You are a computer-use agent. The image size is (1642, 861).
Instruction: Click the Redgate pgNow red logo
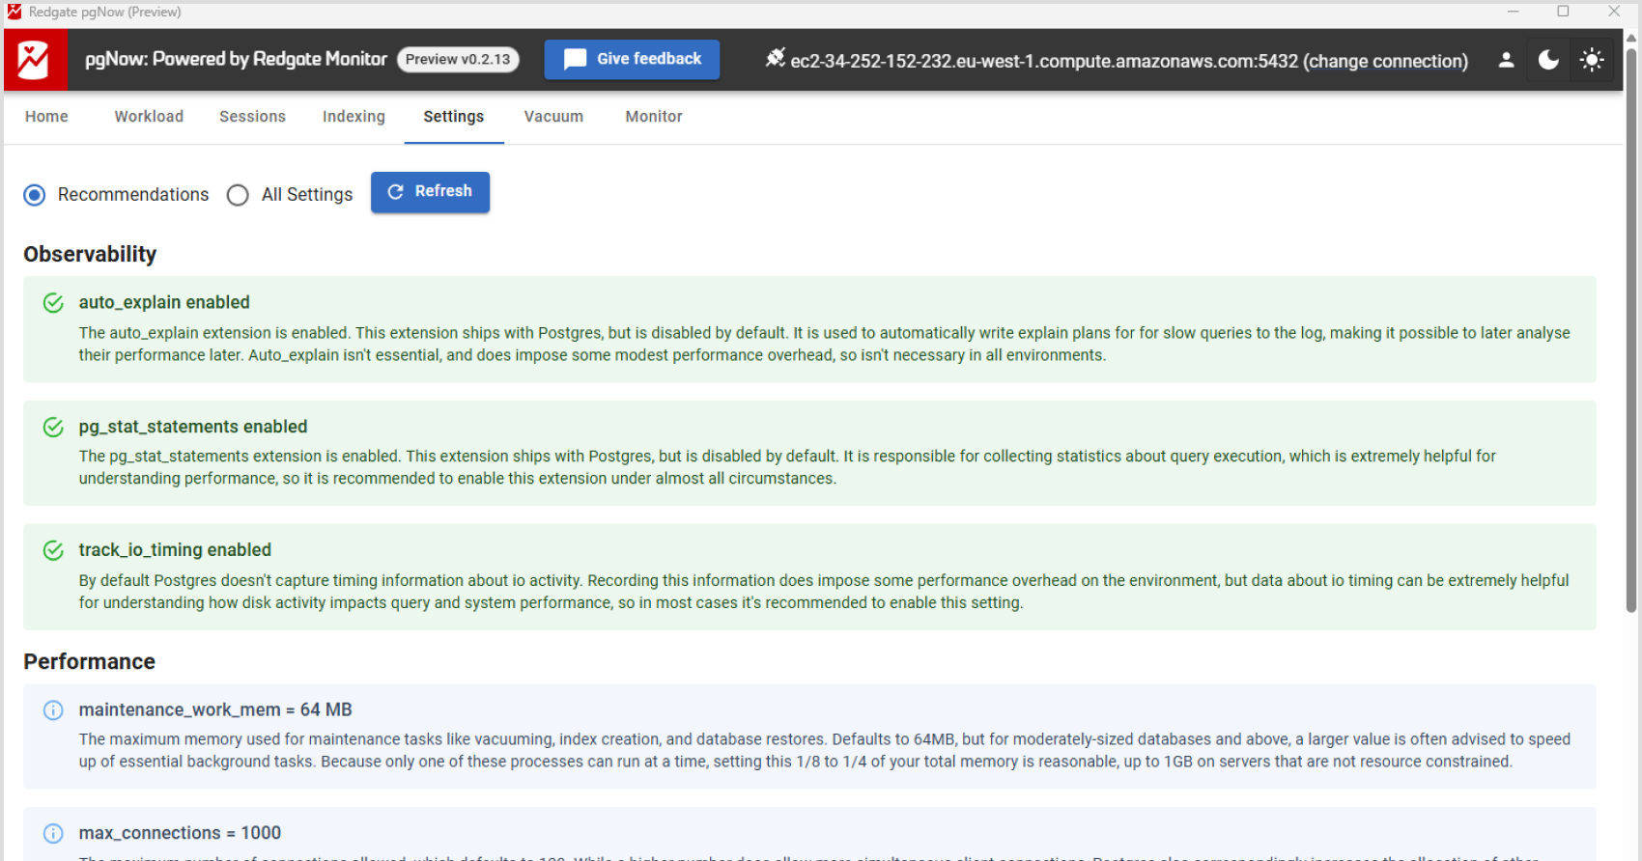click(35, 60)
